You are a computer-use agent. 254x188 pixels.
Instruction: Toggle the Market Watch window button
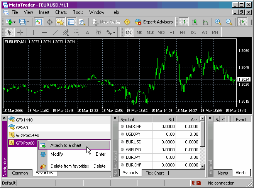pyautogui.click(x=39, y=22)
